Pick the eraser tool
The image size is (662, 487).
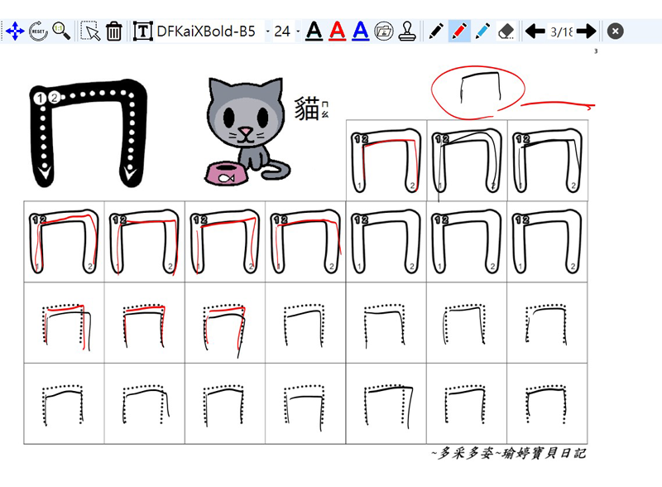[x=507, y=31]
